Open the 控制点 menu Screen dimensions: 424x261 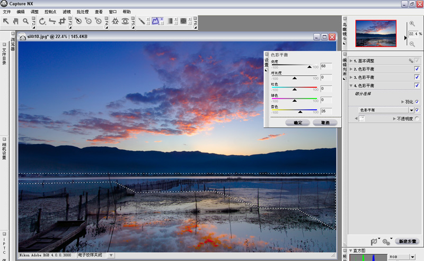coord(50,12)
